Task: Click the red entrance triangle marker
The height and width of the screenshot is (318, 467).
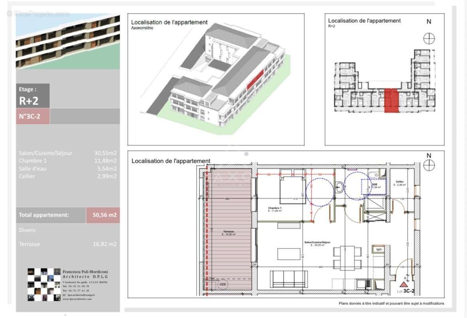Action: click(x=404, y=284)
